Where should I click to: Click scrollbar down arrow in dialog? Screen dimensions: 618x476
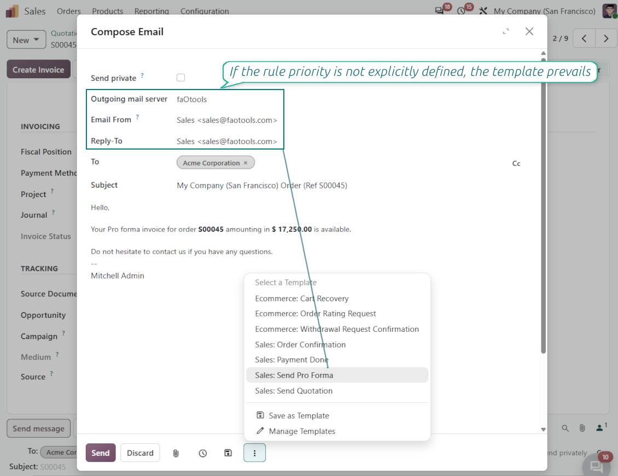(543, 430)
